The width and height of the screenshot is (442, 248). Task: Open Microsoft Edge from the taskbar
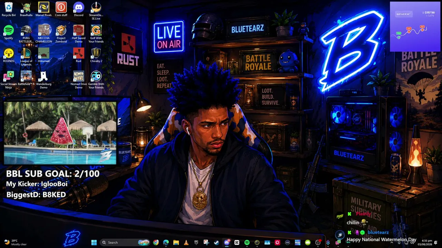pos(166,242)
